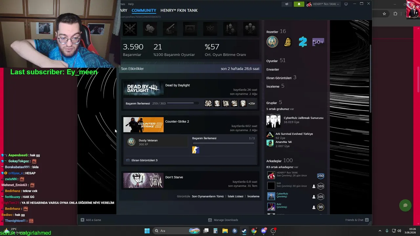
Task: Open the Steam announcements megaphone icon
Action: point(287,4)
